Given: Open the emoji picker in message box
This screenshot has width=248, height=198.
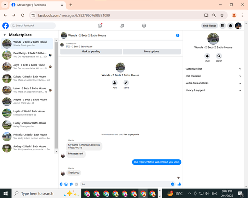Looking at the screenshot, I should [173, 184].
